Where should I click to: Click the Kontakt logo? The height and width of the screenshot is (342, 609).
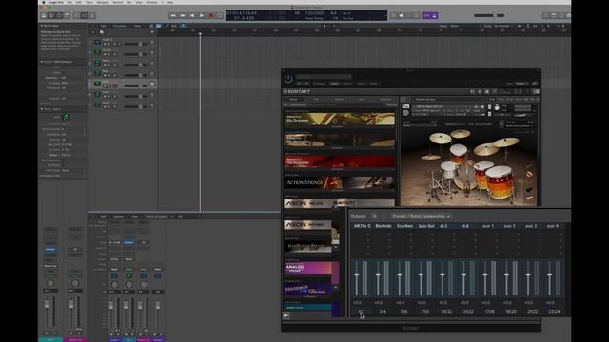click(297, 92)
